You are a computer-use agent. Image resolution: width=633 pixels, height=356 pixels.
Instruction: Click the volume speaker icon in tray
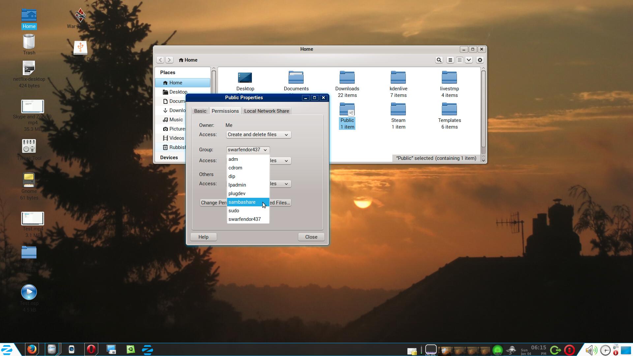[590, 350]
